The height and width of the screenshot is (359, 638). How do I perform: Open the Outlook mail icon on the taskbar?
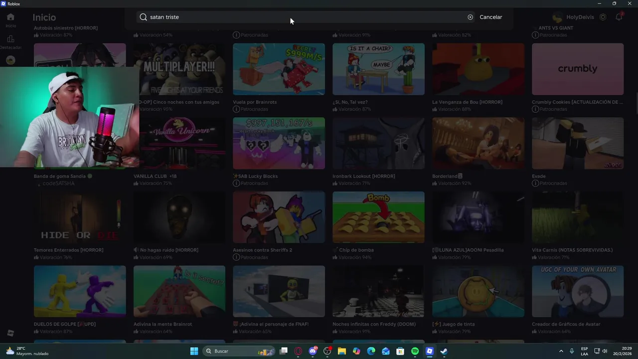(x=386, y=351)
